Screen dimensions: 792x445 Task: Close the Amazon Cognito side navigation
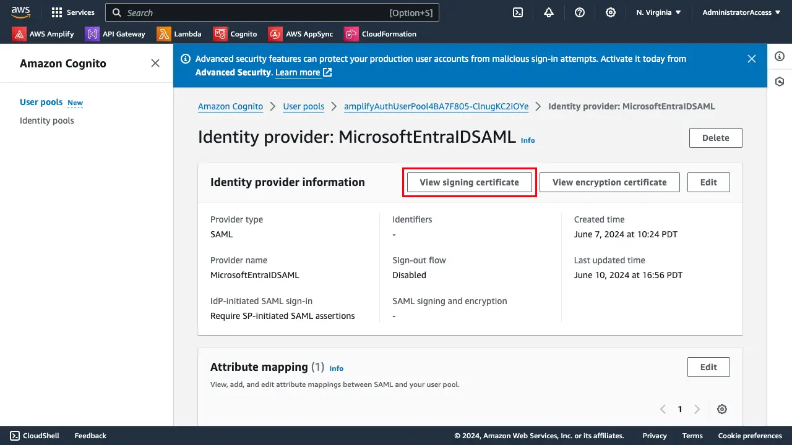[x=155, y=63]
